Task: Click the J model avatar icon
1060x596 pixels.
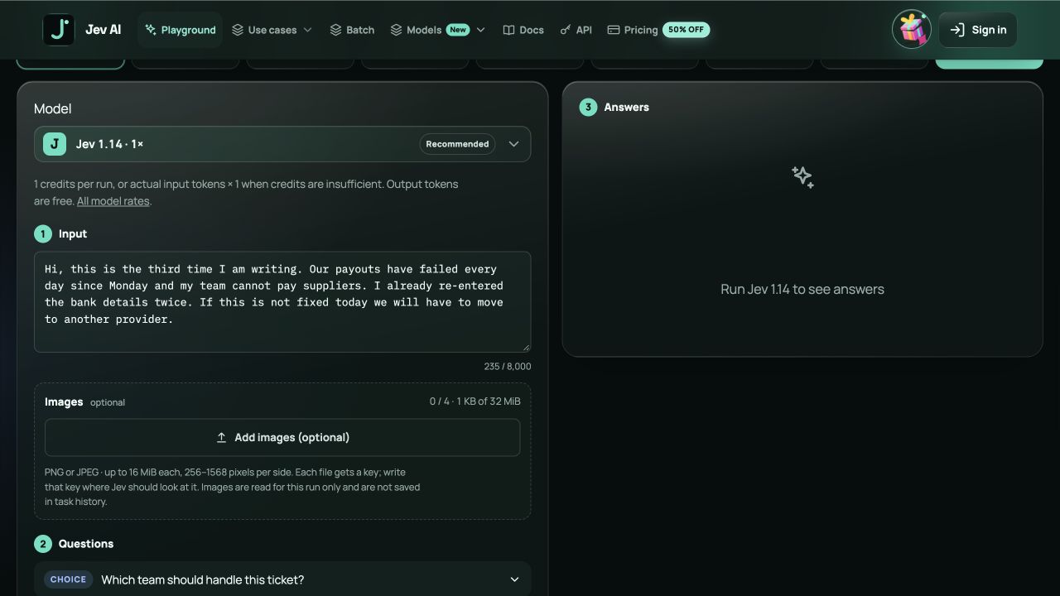Action: click(x=55, y=144)
